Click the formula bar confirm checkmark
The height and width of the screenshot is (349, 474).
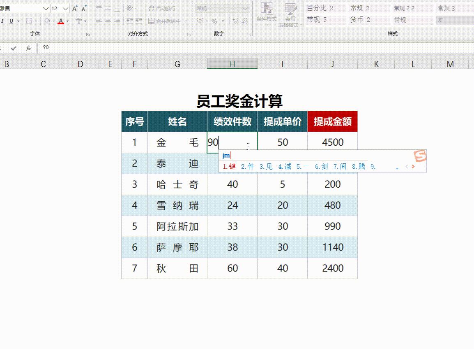coord(13,48)
